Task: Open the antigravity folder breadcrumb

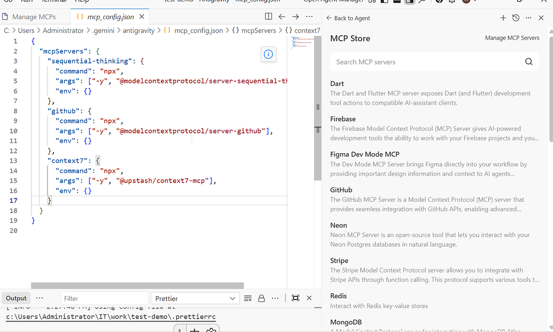Action: coord(138,30)
